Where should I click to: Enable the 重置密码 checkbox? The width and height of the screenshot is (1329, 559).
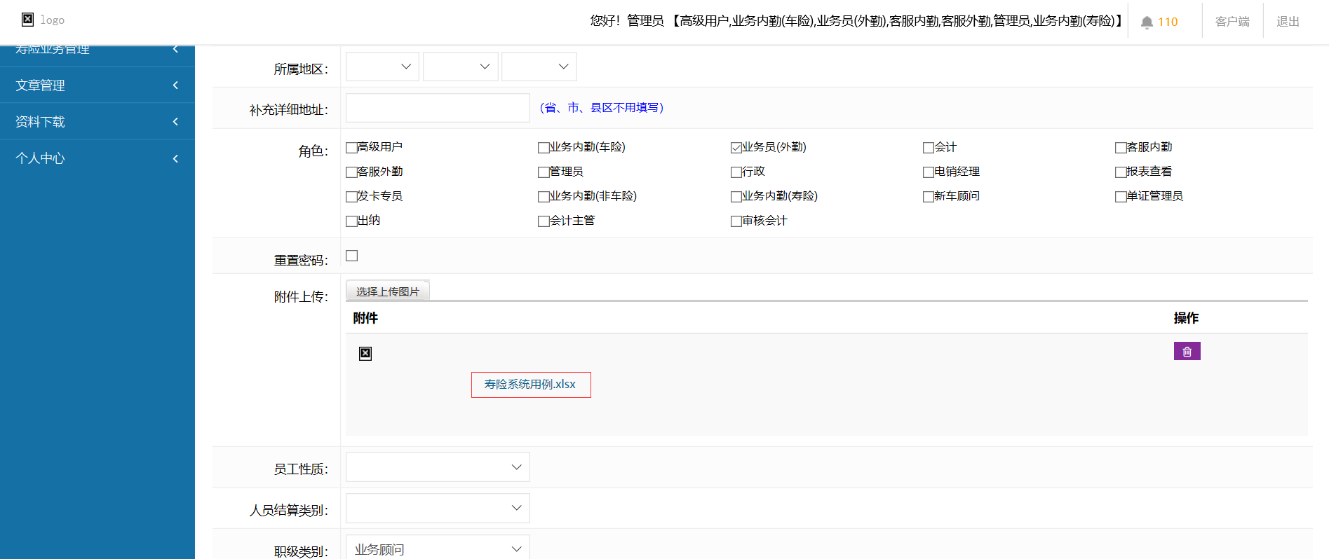(x=352, y=256)
